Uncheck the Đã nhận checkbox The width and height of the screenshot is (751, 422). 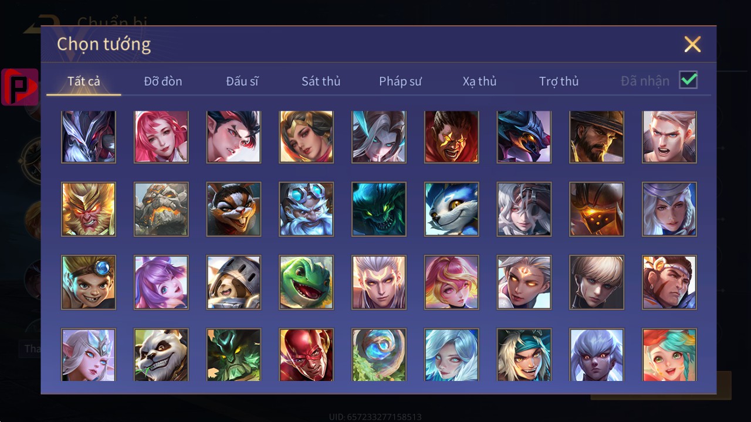pyautogui.click(x=688, y=80)
